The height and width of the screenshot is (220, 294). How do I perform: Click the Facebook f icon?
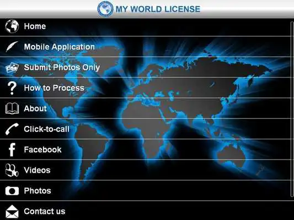click(x=12, y=150)
